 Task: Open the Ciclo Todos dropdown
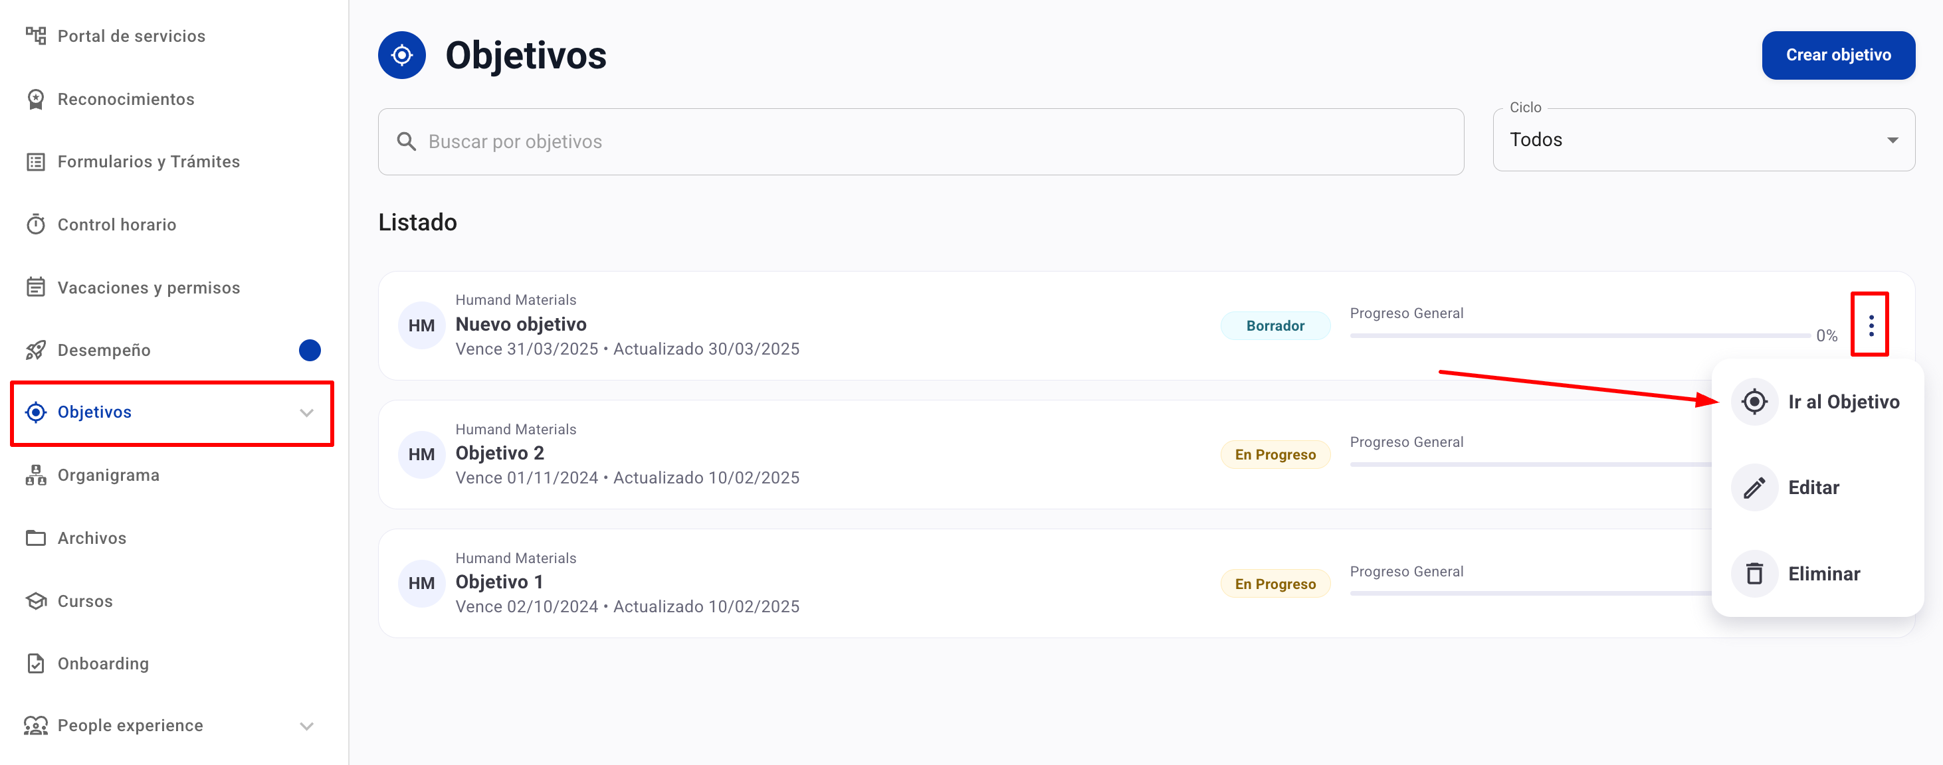tap(1703, 139)
